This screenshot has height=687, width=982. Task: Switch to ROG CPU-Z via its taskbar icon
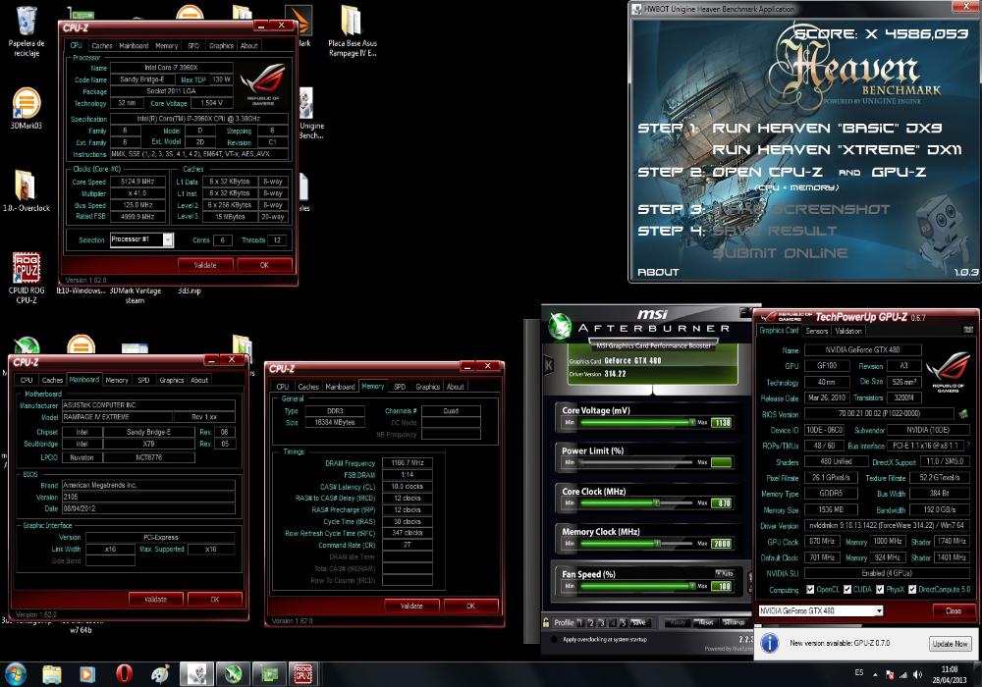tap(303, 674)
